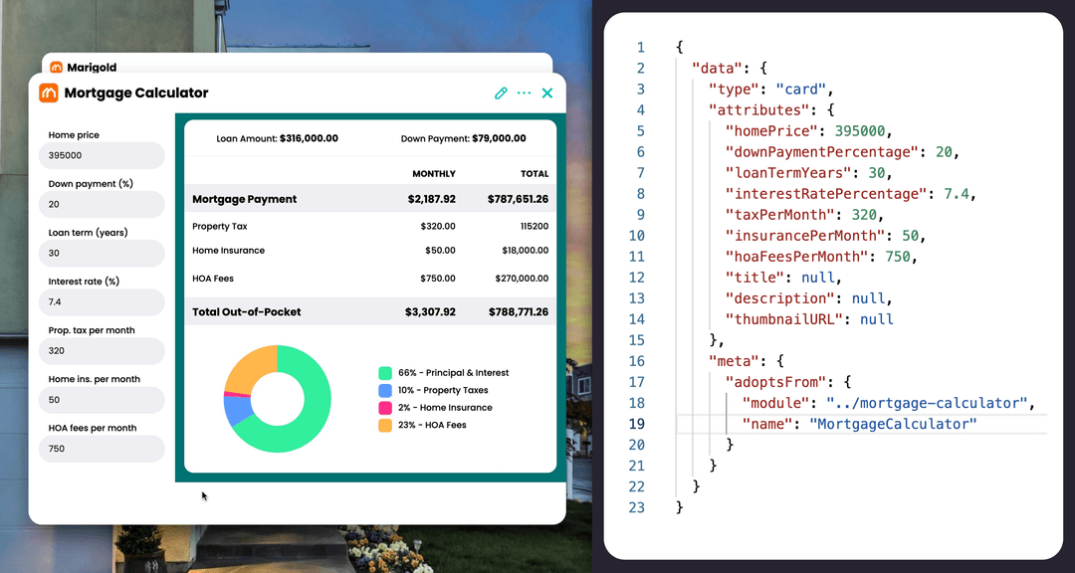Click the orange HOA Fees legend swatch

click(x=387, y=424)
